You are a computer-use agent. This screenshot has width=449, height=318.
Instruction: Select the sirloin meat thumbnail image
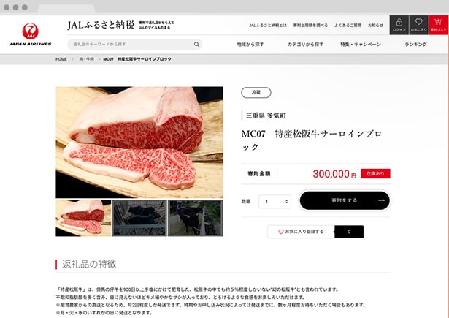[83, 218]
